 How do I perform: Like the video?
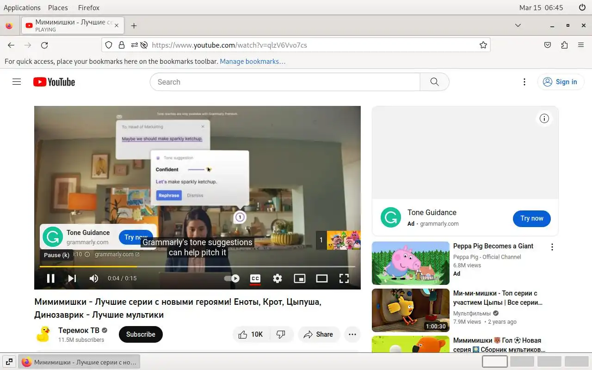[251, 334]
